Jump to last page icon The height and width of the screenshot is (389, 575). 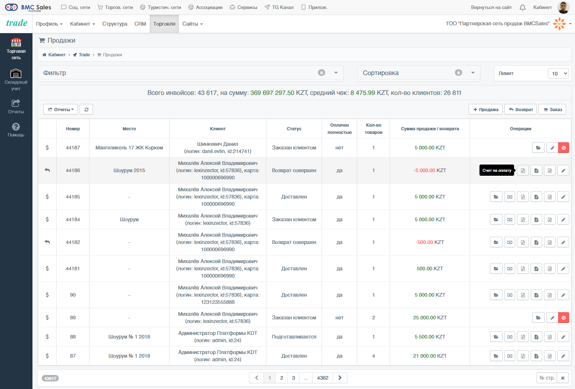click(563, 378)
